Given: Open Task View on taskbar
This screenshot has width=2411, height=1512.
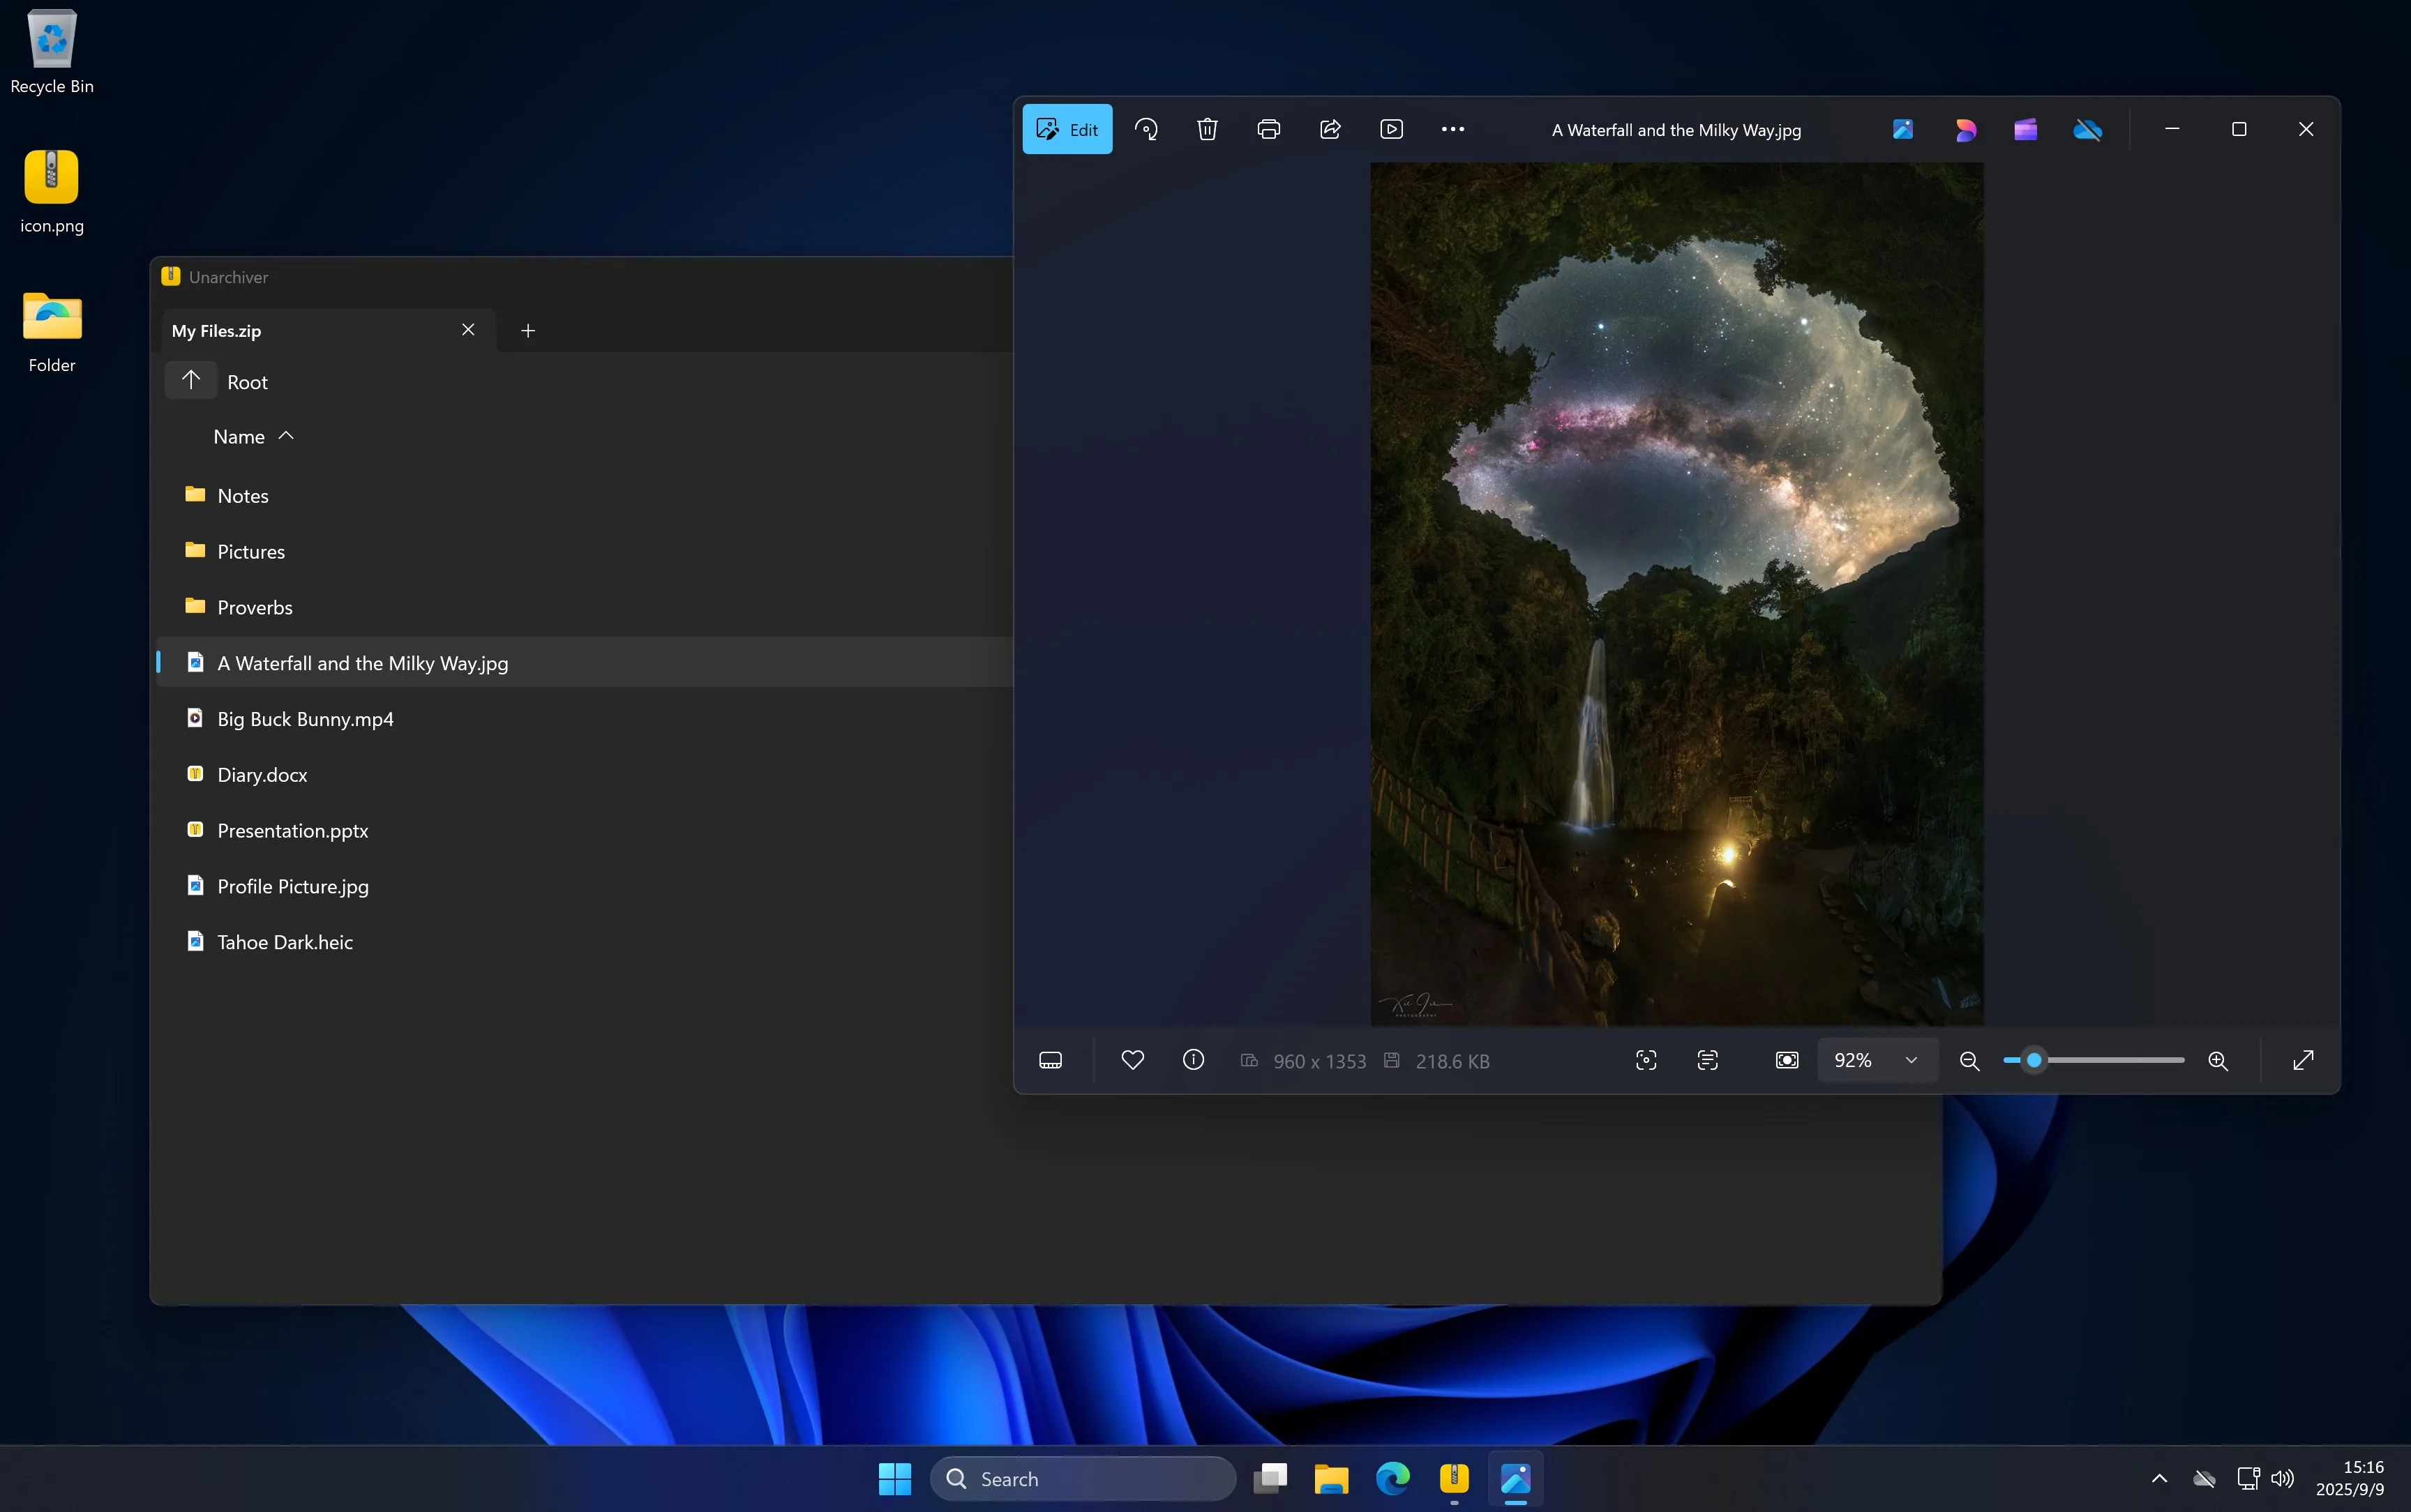Looking at the screenshot, I should point(1270,1478).
